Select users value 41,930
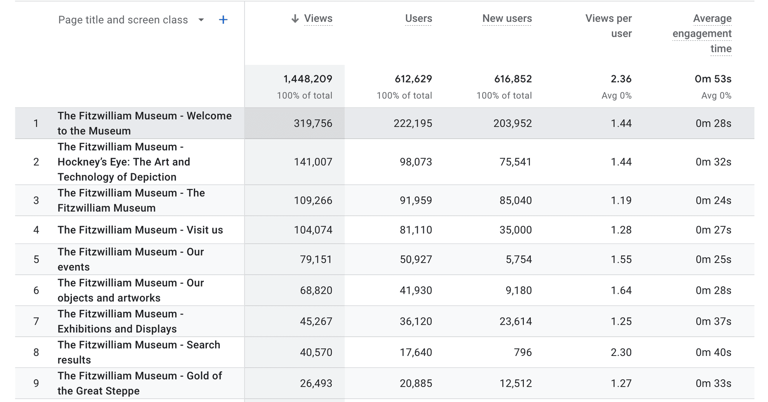Viewport: 768px width, 402px height. 416,290
